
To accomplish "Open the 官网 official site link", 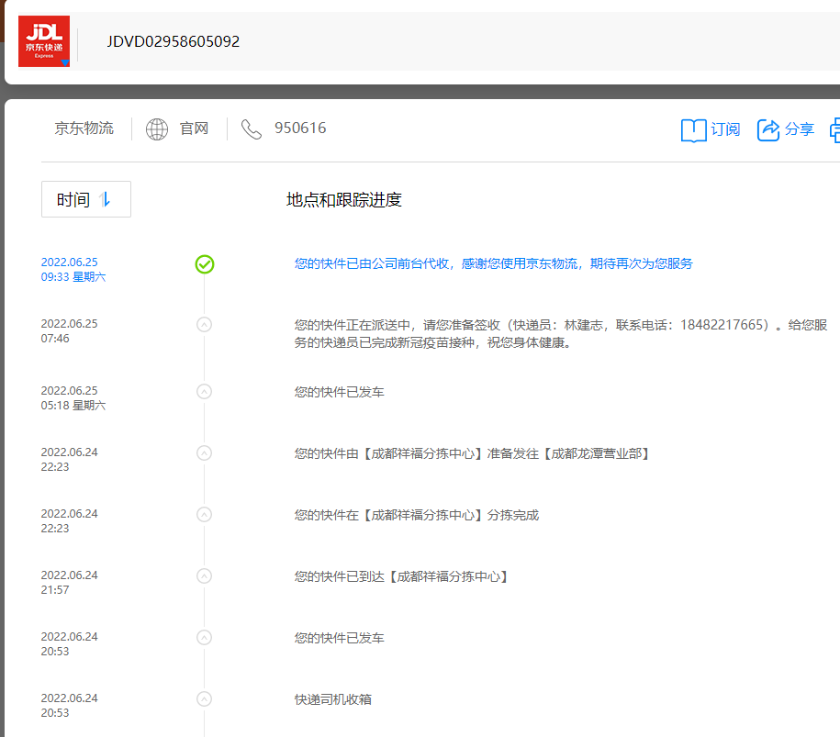I will (194, 128).
